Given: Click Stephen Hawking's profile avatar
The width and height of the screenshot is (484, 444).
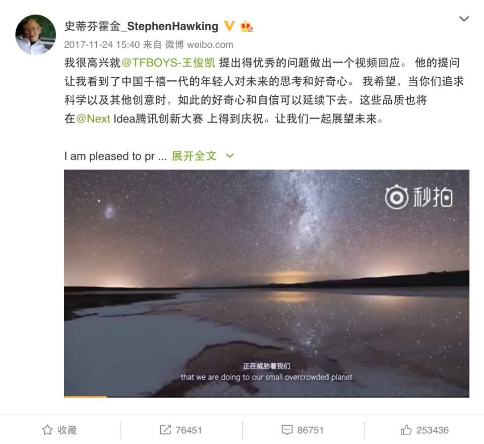Looking at the screenshot, I should click(35, 34).
